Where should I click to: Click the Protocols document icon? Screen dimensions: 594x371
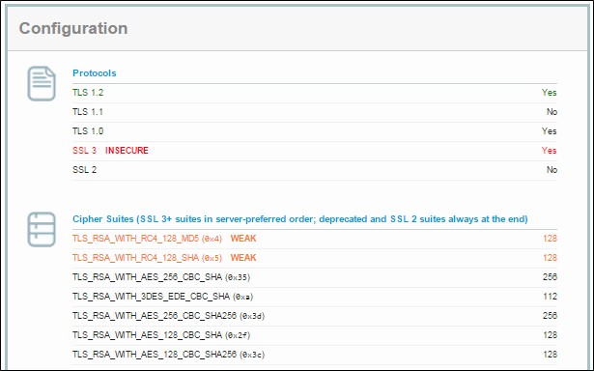tap(42, 84)
